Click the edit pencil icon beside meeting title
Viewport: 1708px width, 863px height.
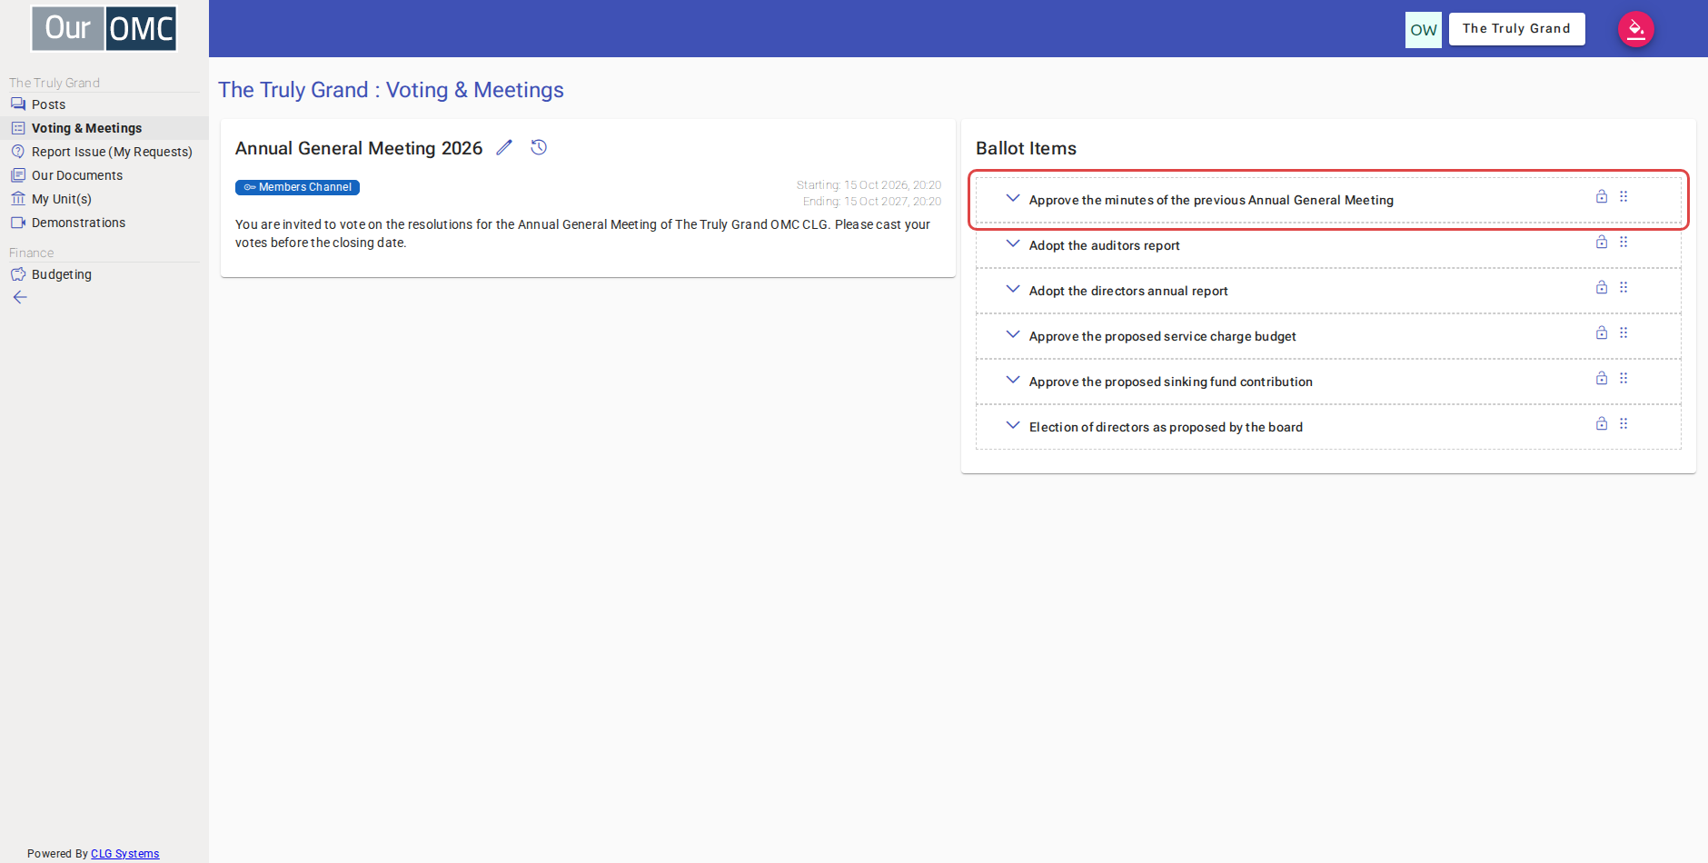(x=504, y=147)
